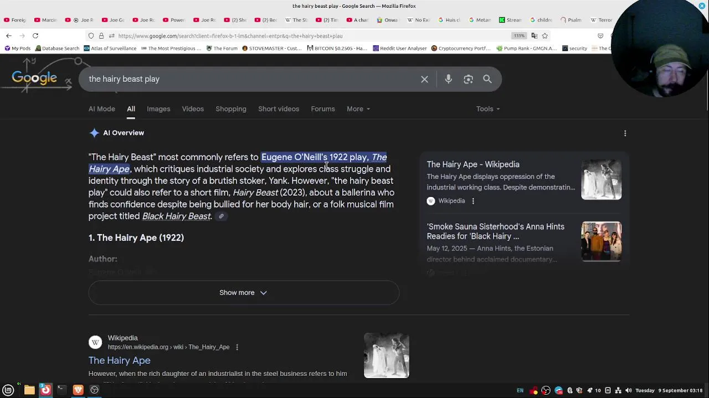This screenshot has width=709, height=398.
Task: Open notifications bell showing 10
Action: point(594,390)
